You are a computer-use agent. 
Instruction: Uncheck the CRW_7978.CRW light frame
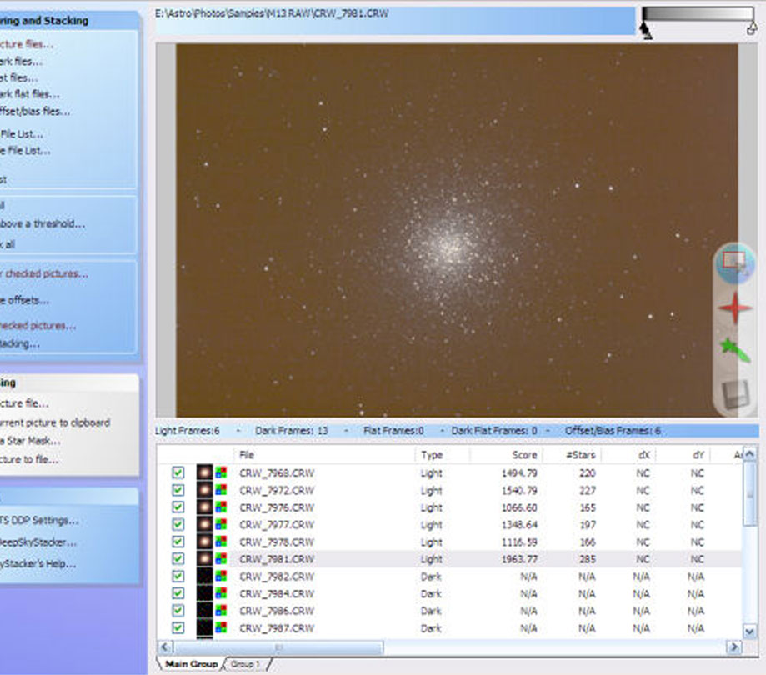coord(178,541)
